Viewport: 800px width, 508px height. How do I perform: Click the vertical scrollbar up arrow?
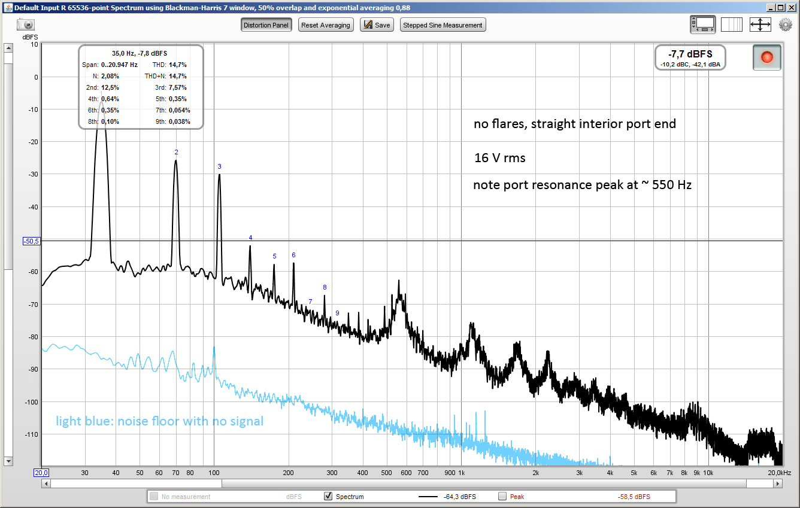tap(8, 48)
